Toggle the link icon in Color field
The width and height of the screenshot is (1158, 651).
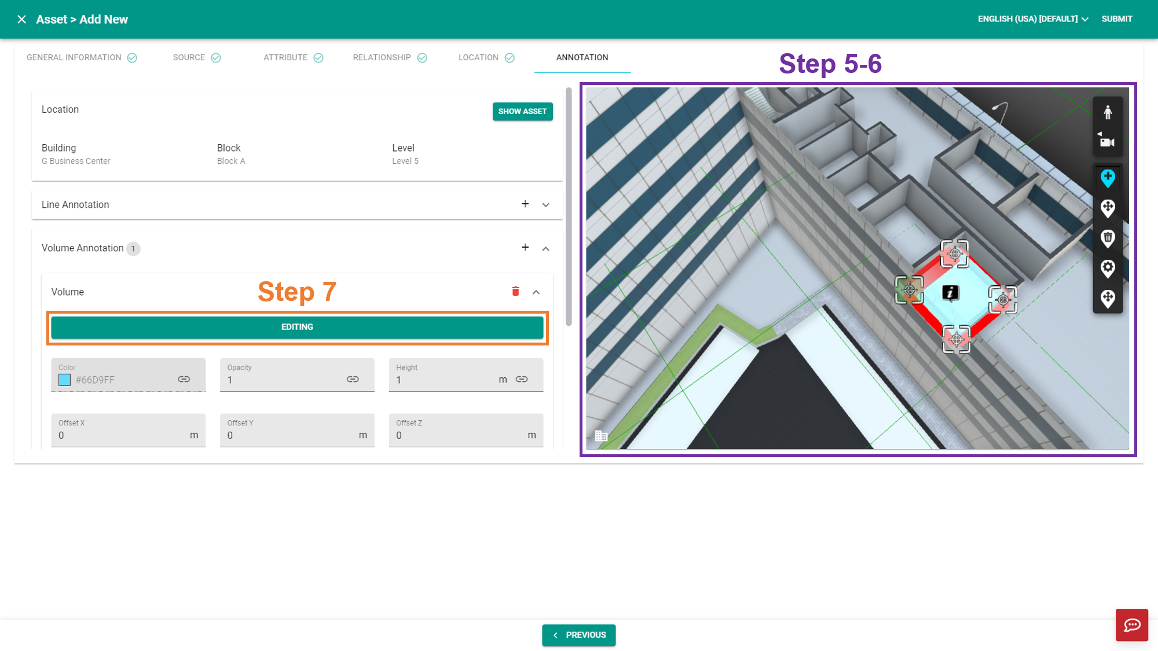tap(184, 379)
